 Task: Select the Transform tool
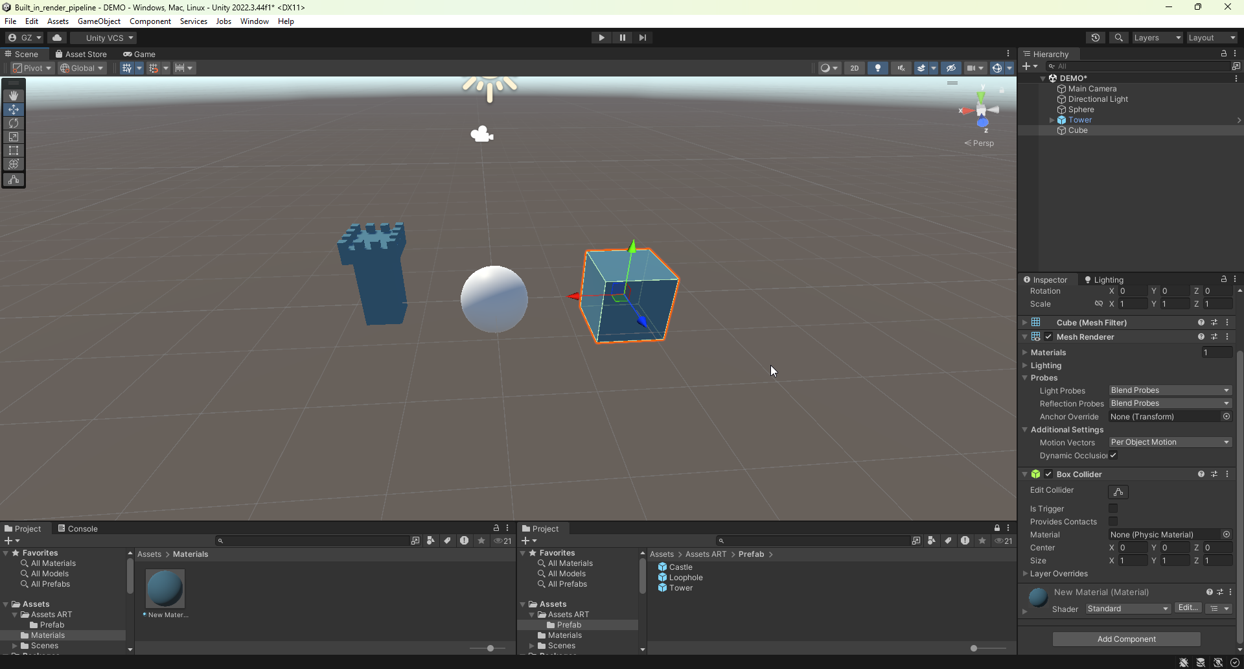click(x=14, y=164)
